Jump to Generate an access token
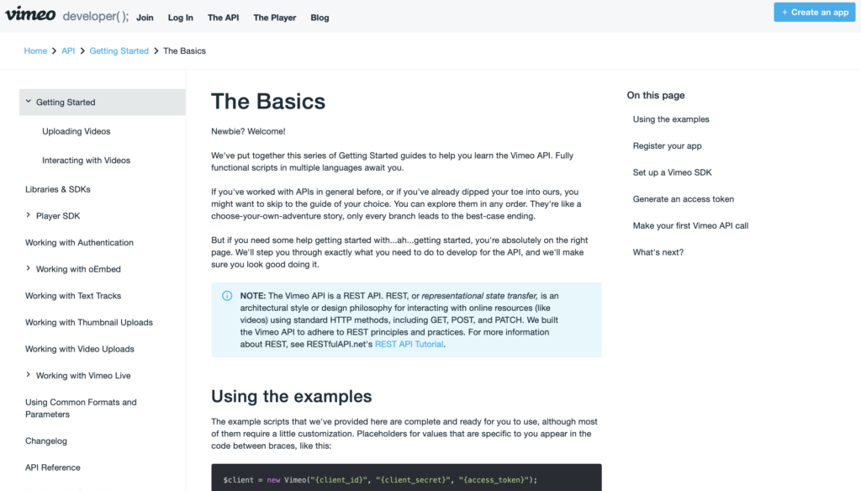 point(683,199)
